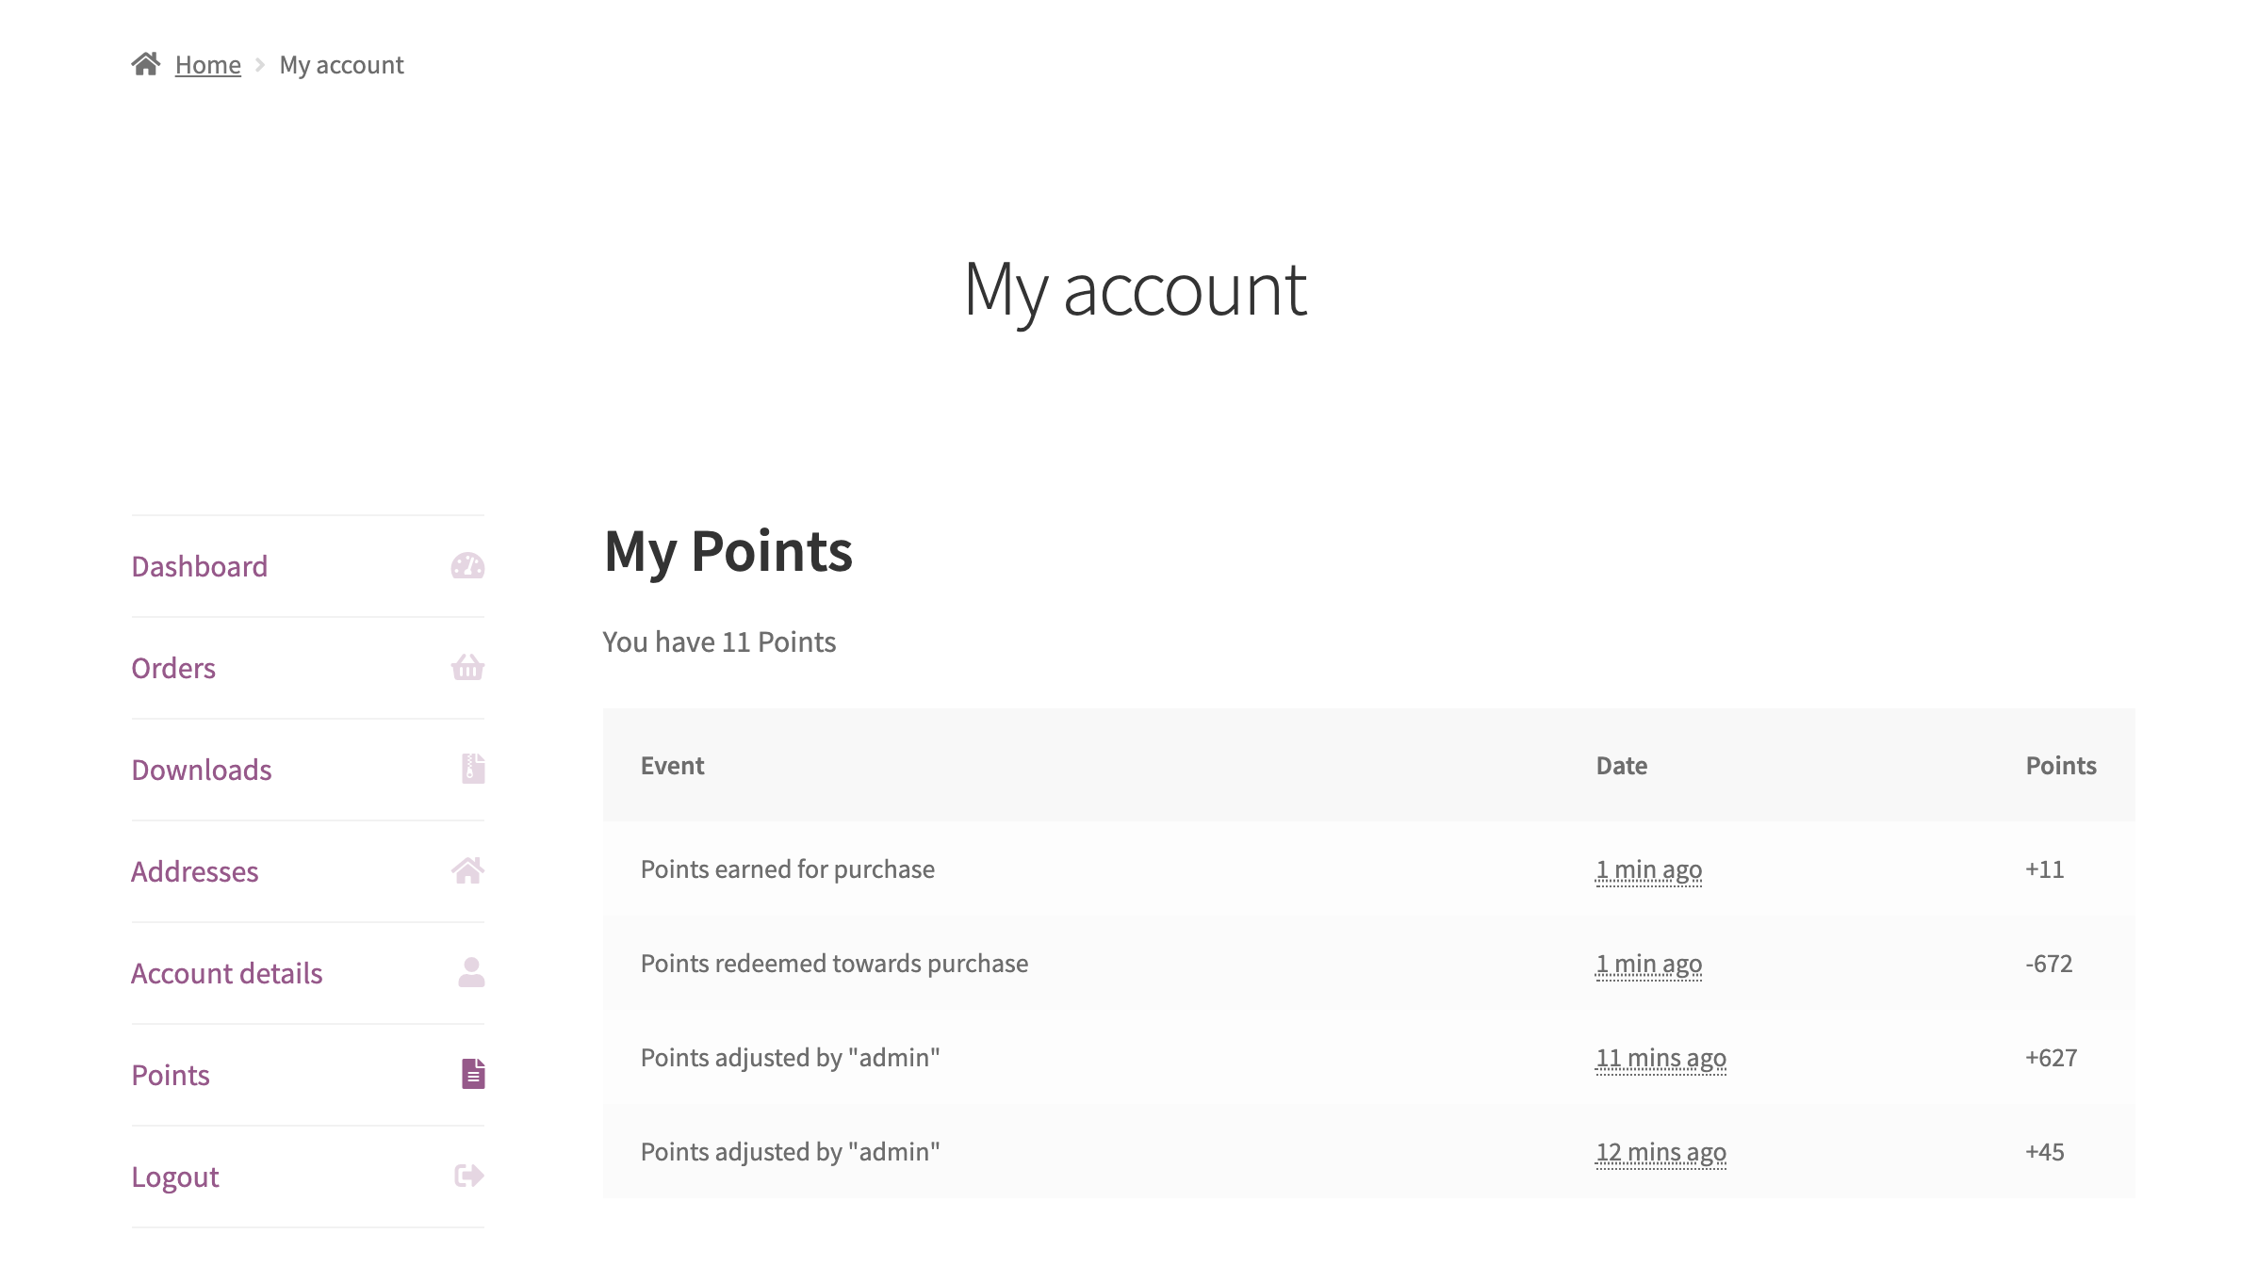Select Points in the account navigation

tap(171, 1074)
